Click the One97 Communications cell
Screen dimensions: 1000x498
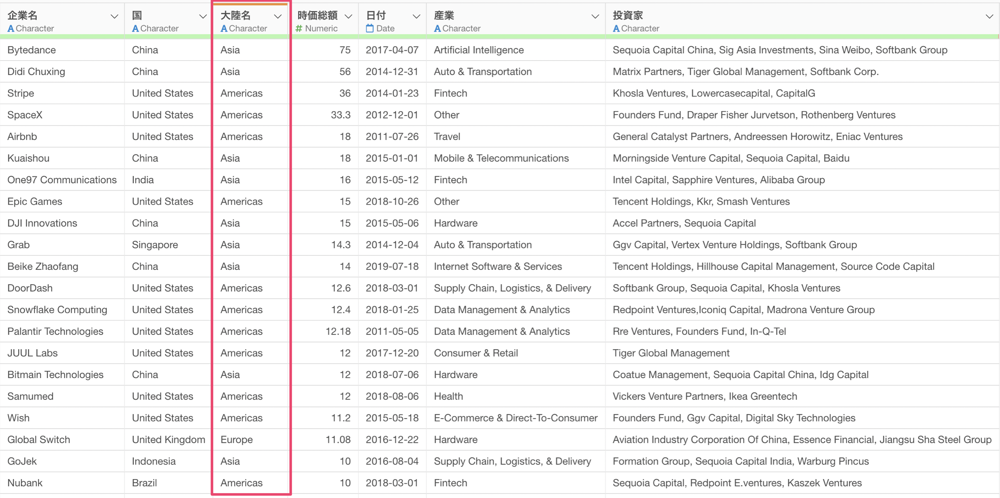point(62,181)
